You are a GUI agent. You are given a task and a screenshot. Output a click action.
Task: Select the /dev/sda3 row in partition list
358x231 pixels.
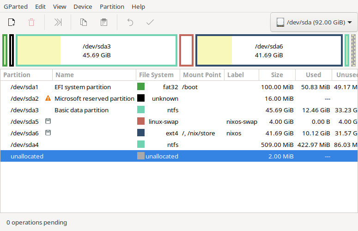pyautogui.click(x=92, y=110)
